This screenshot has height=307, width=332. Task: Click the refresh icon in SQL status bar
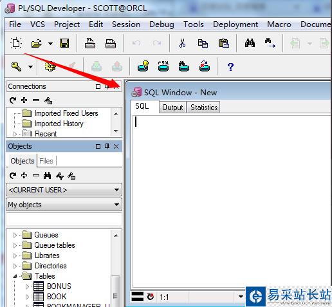click(151, 297)
